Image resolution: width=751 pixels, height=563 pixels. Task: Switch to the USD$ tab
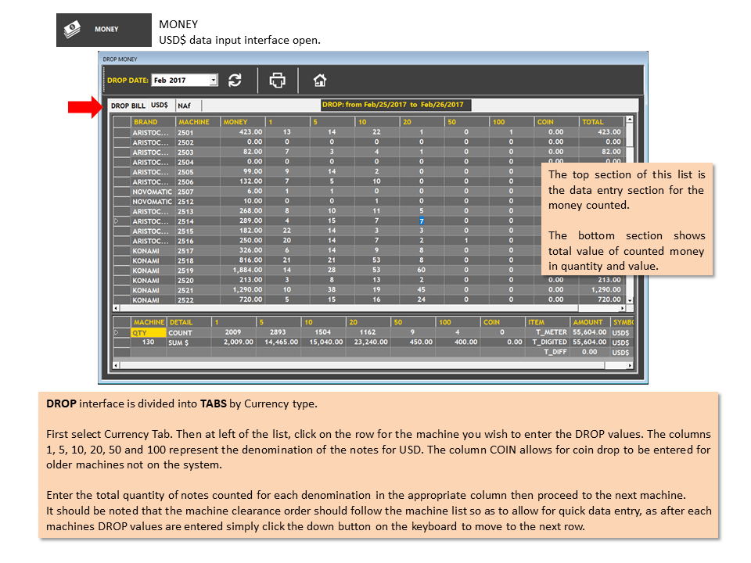tap(160, 105)
